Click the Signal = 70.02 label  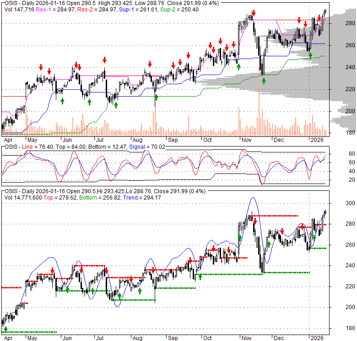click(147, 147)
